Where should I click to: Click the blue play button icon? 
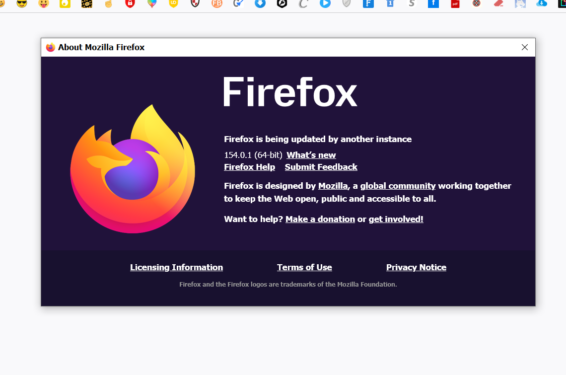pos(325,3)
